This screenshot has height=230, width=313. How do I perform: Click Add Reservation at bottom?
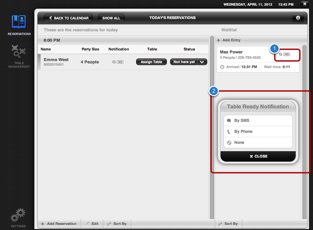pos(59,224)
